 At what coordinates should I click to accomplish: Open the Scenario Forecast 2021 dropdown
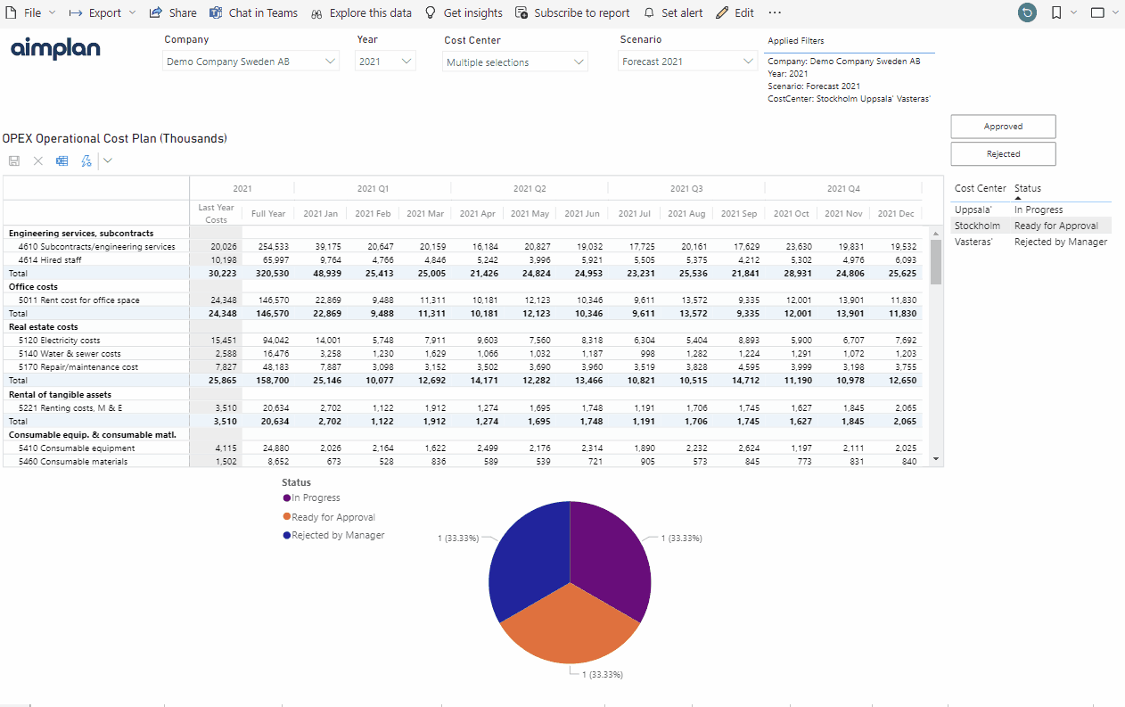[x=687, y=62]
